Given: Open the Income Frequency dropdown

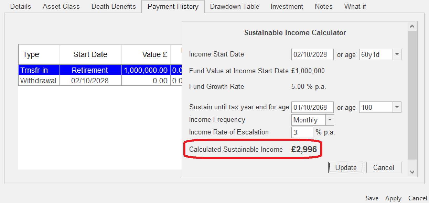Looking at the screenshot, I should pos(330,120).
